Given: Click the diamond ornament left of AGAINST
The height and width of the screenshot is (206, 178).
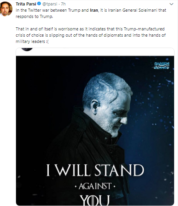Looking at the screenshot, I should 76,186.
